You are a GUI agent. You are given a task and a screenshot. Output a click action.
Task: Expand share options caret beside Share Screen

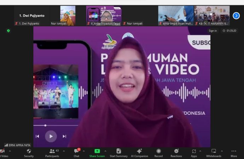coord(105,151)
